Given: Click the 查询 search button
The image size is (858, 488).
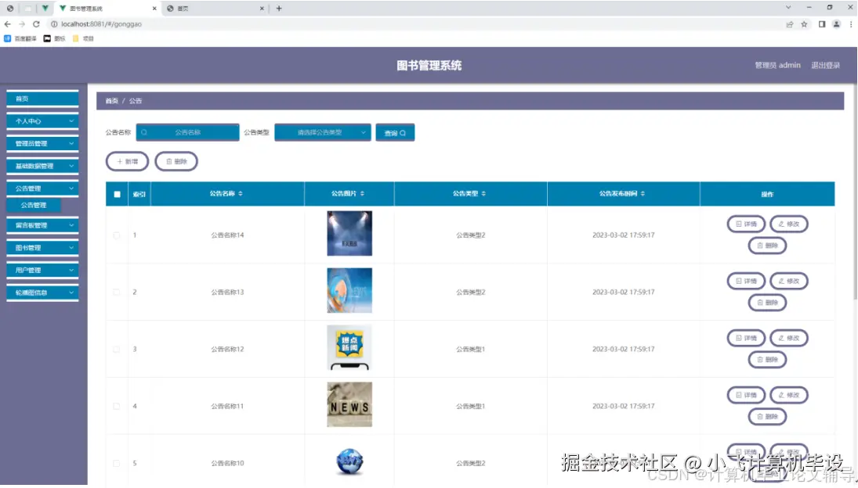Looking at the screenshot, I should 395,133.
